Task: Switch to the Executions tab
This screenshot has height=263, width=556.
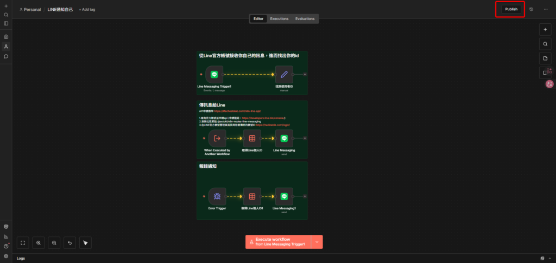Action: tap(279, 19)
